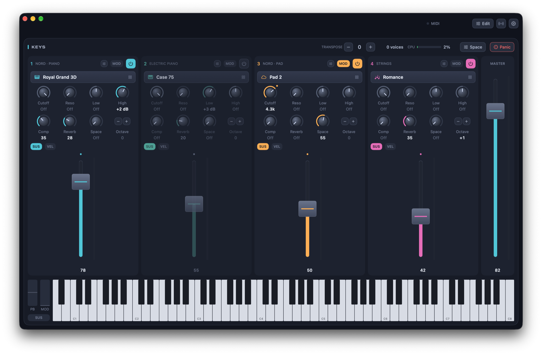Screen dimensions: 542x355
Task: Open Romance preset selector
Action: [423, 77]
